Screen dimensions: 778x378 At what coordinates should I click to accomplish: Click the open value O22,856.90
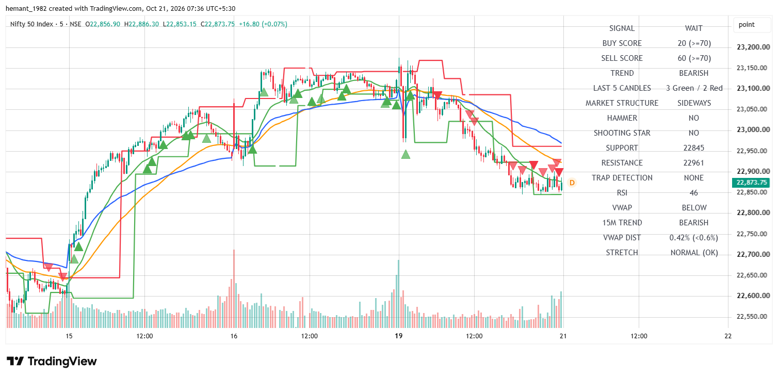(x=103, y=24)
